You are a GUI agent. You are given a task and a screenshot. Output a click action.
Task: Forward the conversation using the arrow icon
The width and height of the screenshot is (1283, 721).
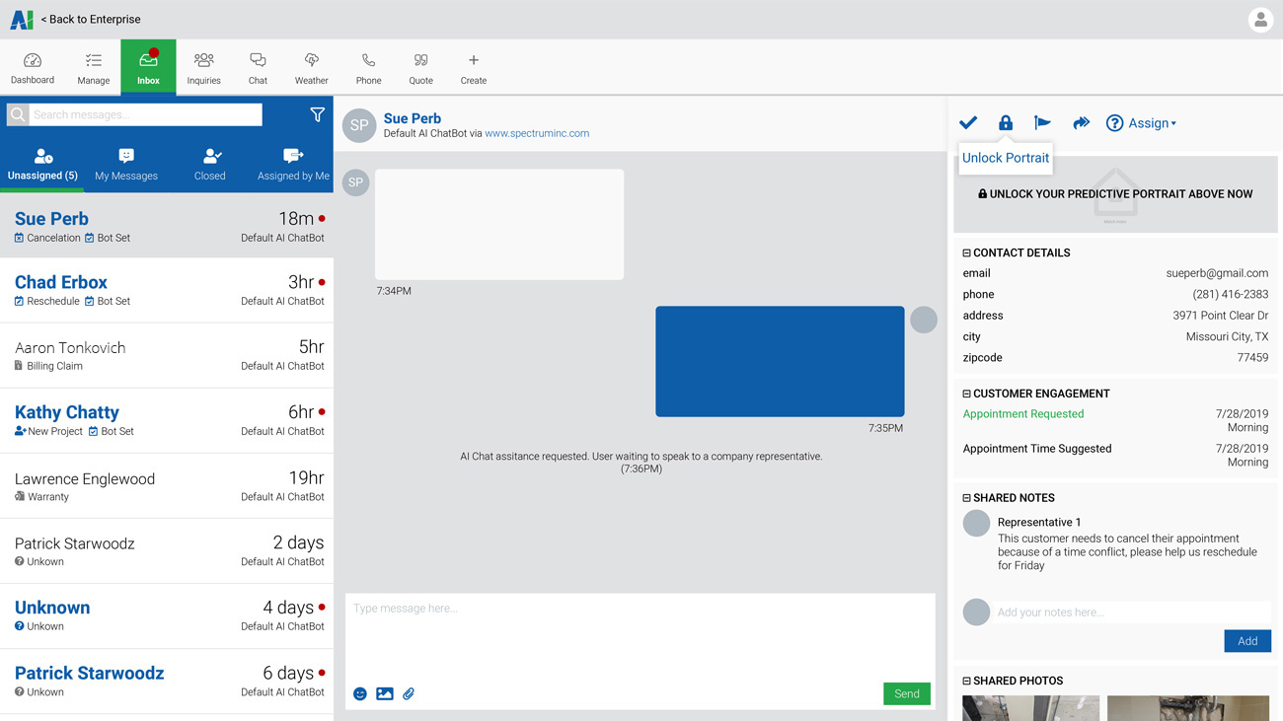[x=1081, y=122]
